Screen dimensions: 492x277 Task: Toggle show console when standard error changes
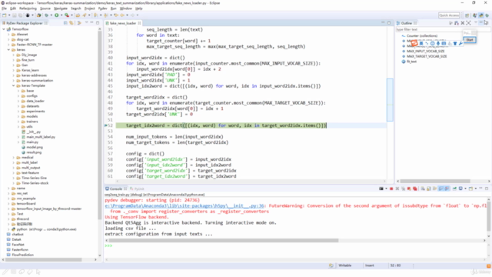point(447,189)
